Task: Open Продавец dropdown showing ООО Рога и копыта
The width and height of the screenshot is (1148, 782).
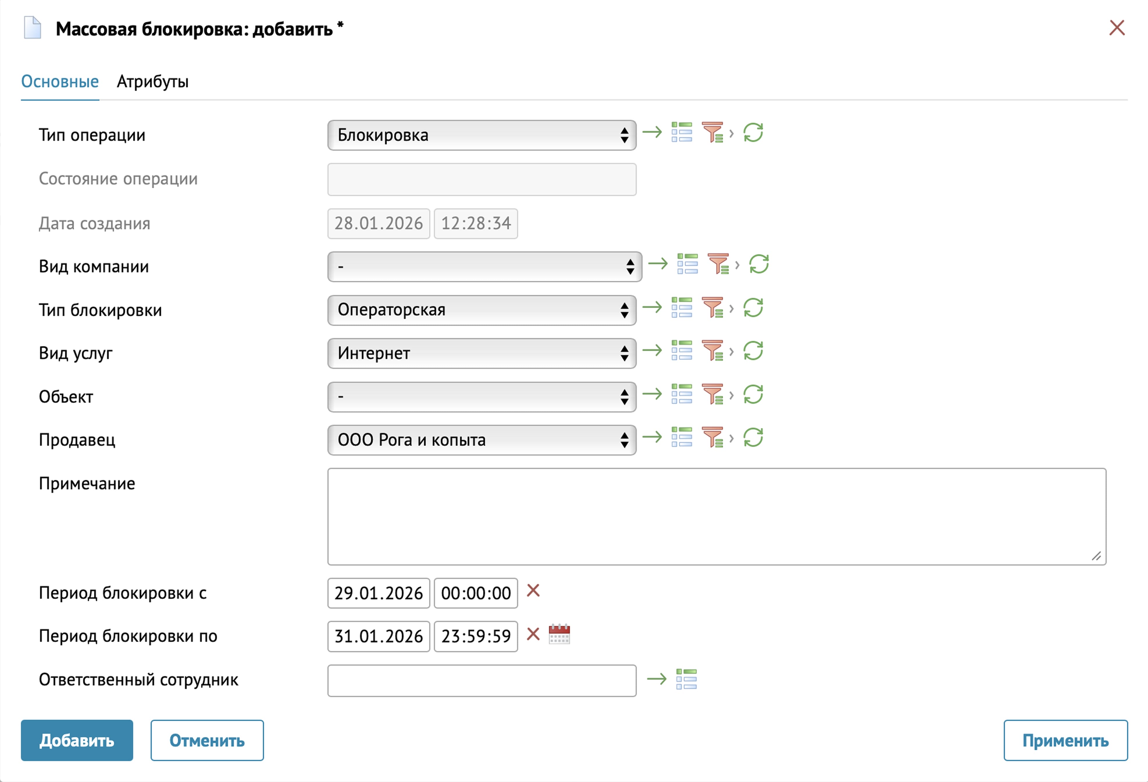Action: pyautogui.click(x=482, y=440)
